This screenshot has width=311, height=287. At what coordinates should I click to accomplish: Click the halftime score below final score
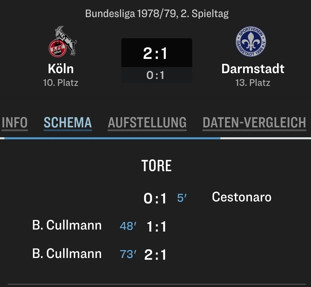156,75
